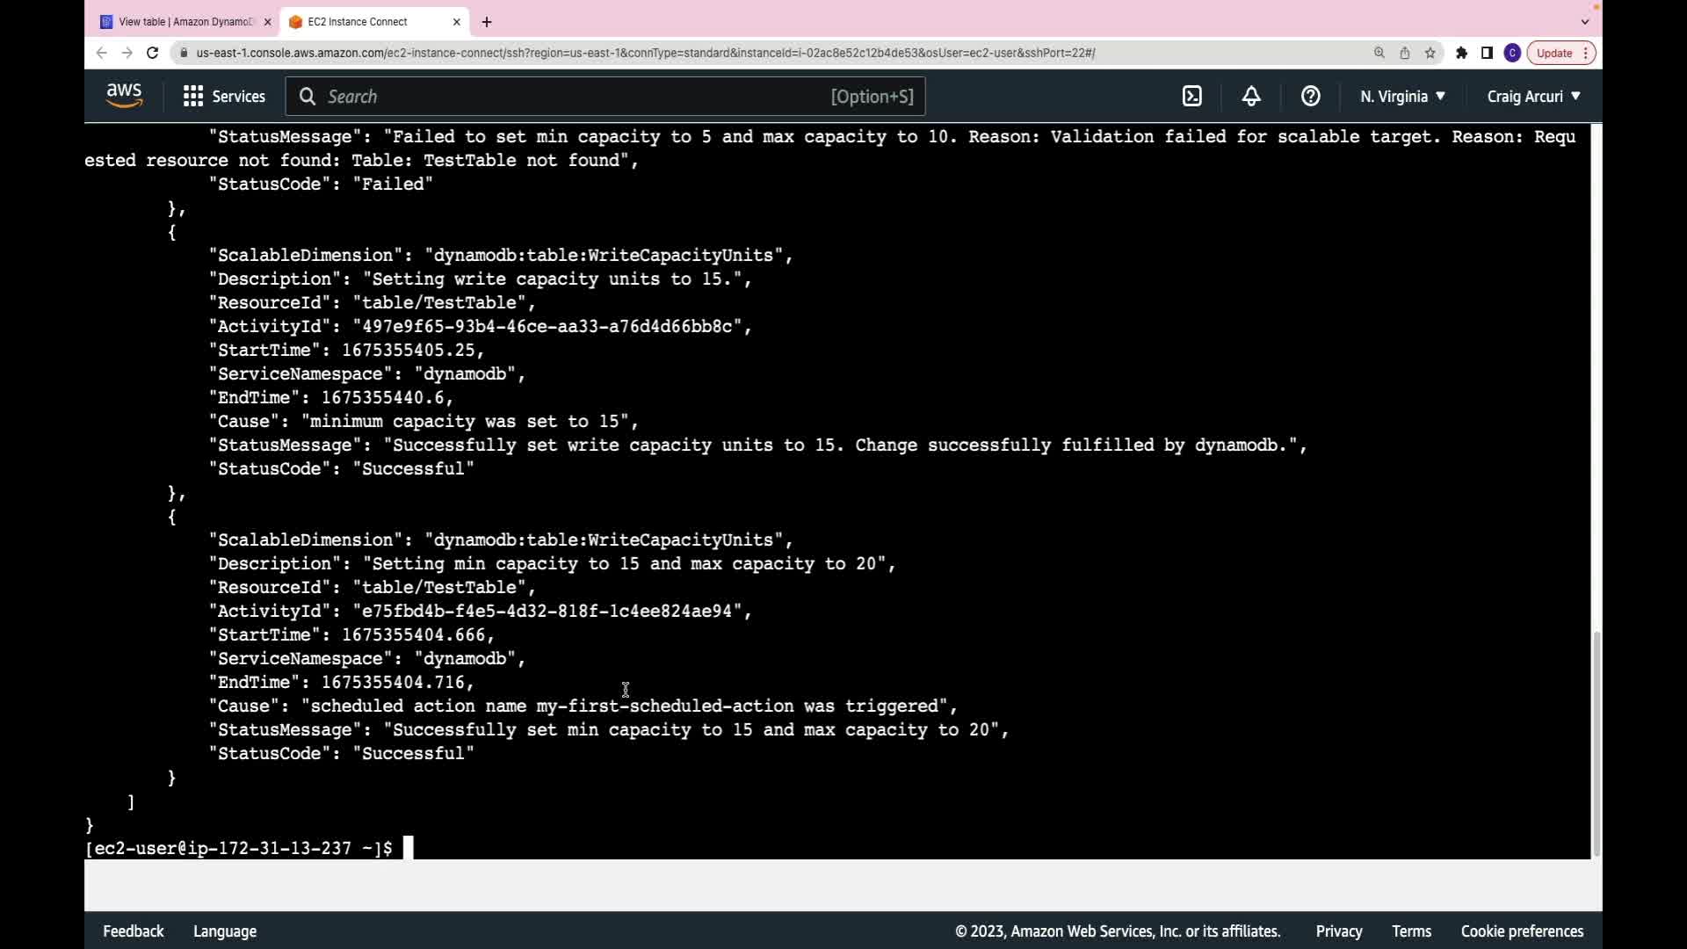1687x949 pixels.
Task: Toggle the browser side panel
Action: 1487,53
